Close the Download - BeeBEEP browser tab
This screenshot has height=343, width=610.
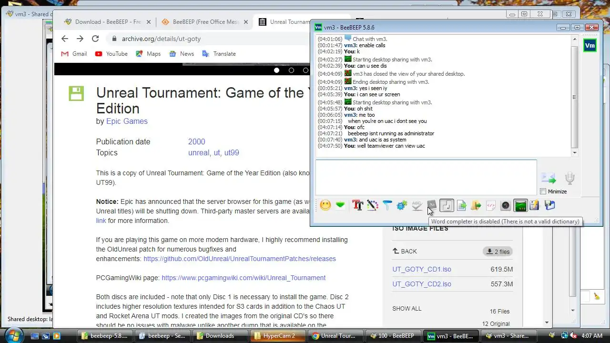[x=149, y=22]
